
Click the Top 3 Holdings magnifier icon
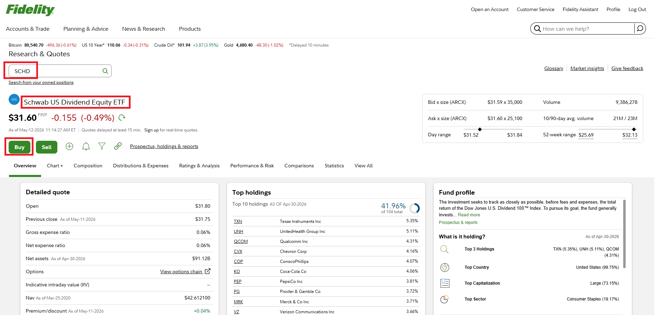[445, 249]
